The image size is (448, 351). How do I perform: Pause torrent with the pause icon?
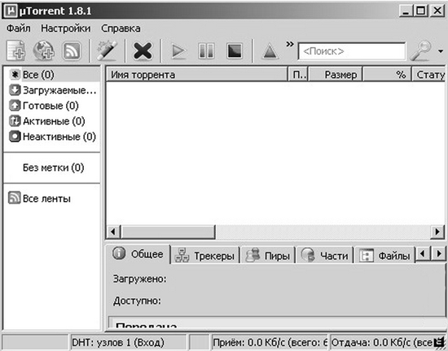206,51
